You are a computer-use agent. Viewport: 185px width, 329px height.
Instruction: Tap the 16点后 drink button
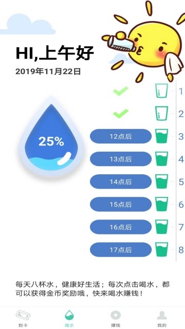(121, 227)
